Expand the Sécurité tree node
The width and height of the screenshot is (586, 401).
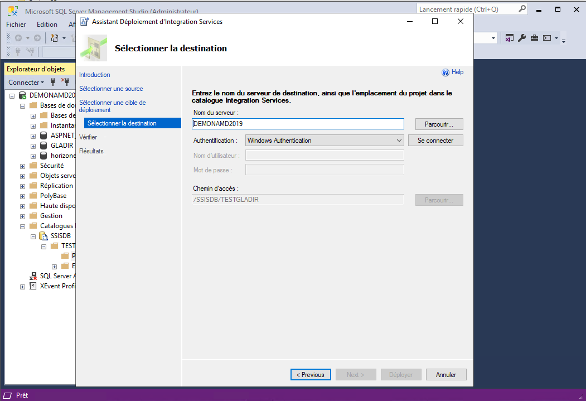[22, 166]
